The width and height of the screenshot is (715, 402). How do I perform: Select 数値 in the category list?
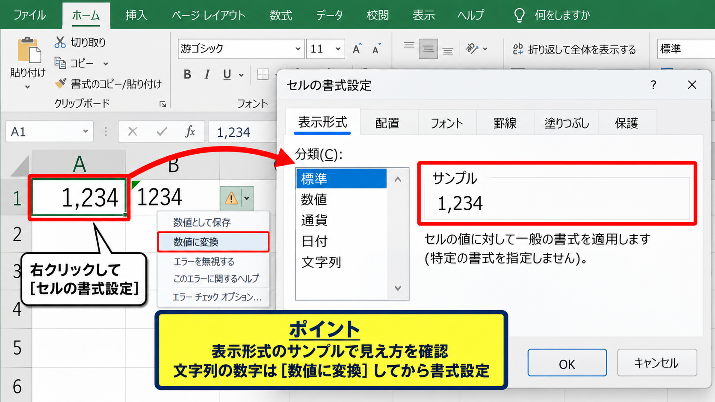[x=341, y=199]
